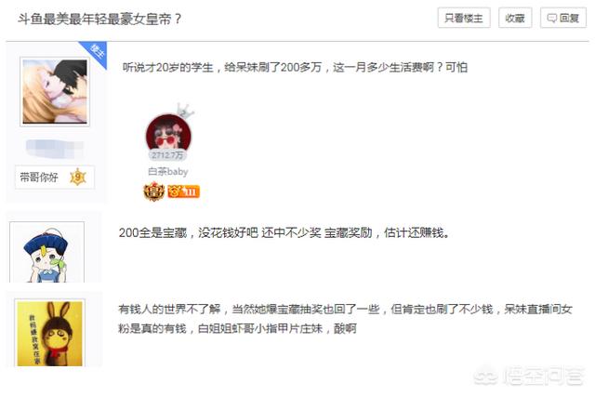Click the blurred username under poster avatar
Image resolution: width=595 pixels, height=396 pixels.
coord(55,149)
